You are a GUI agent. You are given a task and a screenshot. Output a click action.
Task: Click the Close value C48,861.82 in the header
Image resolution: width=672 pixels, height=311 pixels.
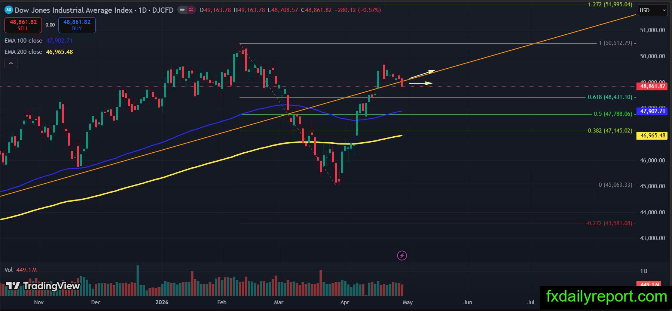(316, 10)
